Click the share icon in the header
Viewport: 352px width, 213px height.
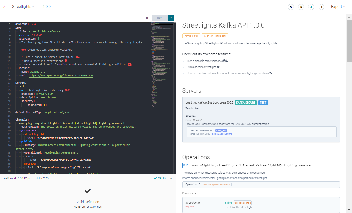point(321,7)
